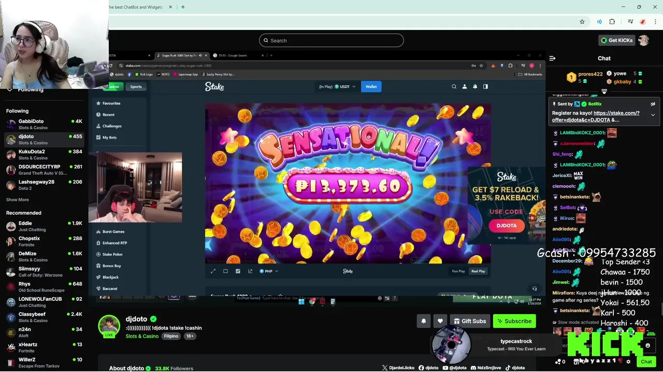
Task: Toggle the Stake side panel icon
Action: (x=486, y=87)
